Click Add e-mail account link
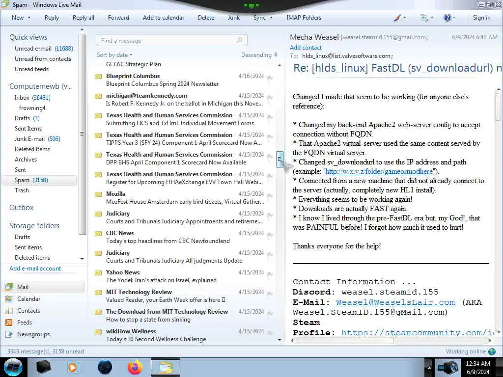 (35, 269)
